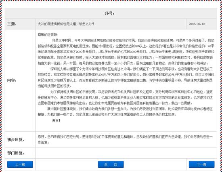
Task: Click paragraph starting 我是大冲村民
Action: [126, 52]
